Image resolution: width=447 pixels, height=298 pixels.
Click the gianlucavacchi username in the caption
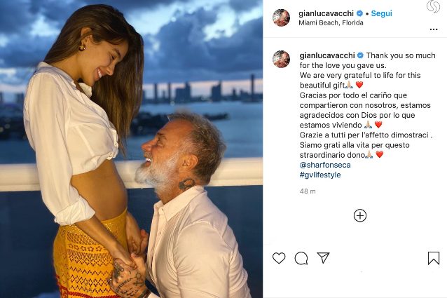pyautogui.click(x=327, y=55)
